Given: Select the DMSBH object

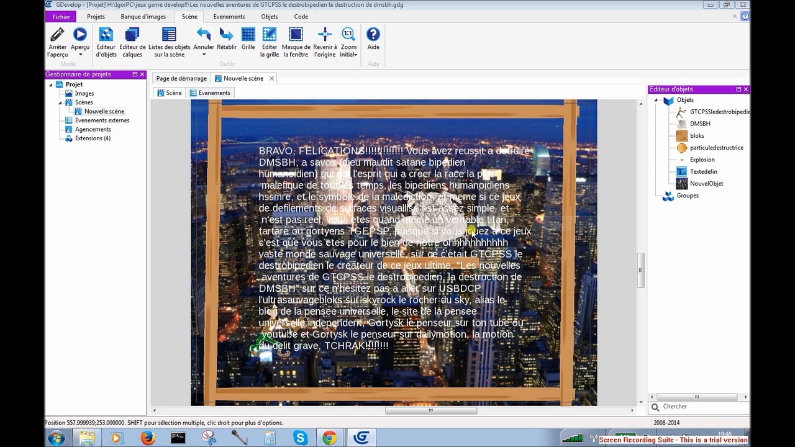Looking at the screenshot, I should (700, 124).
